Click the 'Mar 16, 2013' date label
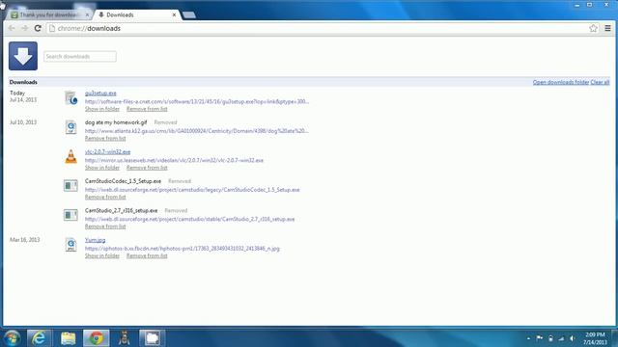The width and height of the screenshot is (618, 347). (25, 240)
